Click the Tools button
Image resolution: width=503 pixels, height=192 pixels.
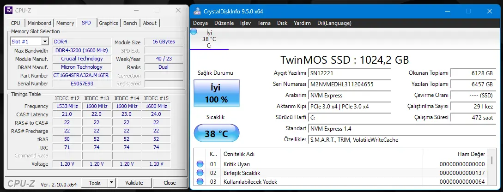tap(95, 183)
